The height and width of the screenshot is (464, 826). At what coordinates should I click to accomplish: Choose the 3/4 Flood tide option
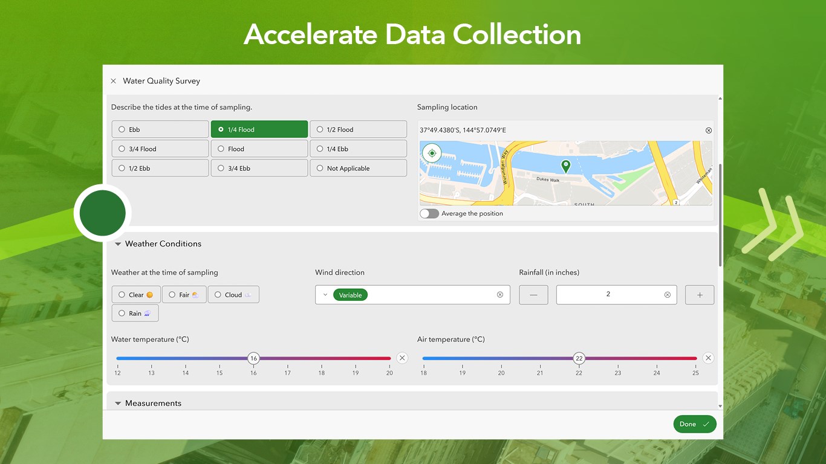[x=160, y=149]
